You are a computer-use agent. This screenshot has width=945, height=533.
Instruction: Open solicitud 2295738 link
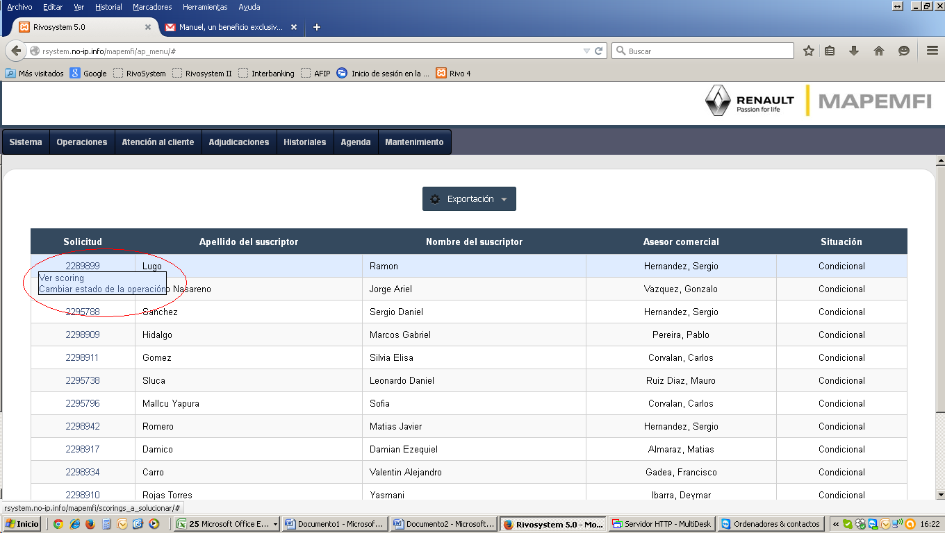click(83, 380)
